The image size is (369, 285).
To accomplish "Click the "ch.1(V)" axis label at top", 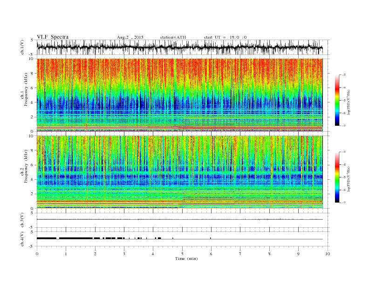I will pyautogui.click(x=22, y=47).
